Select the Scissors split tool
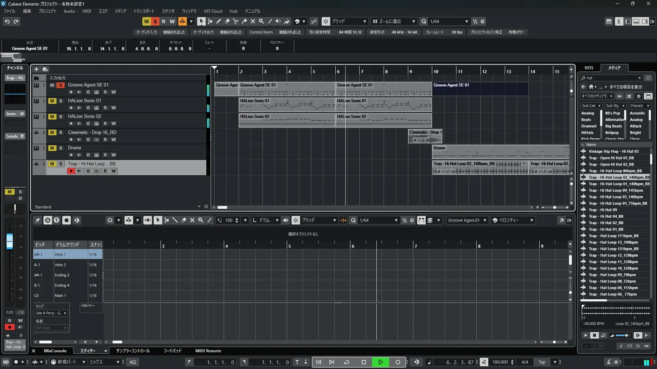This screenshot has height=369, width=657. [235, 22]
